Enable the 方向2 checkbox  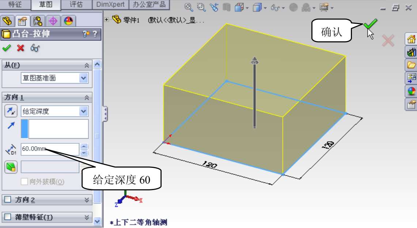click(7, 200)
